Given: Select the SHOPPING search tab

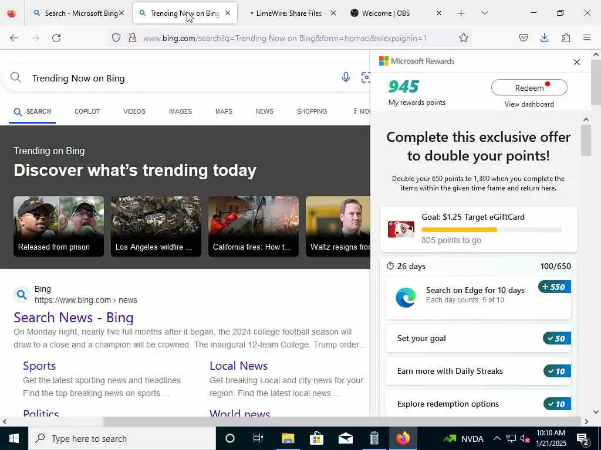Looking at the screenshot, I should (312, 111).
